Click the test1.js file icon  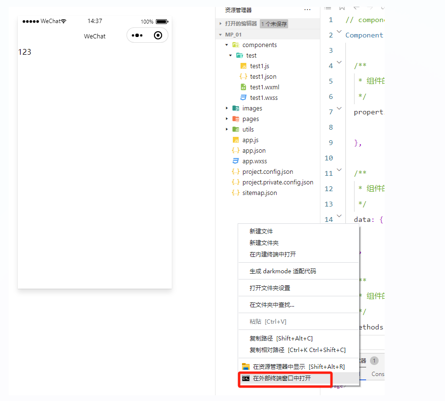coord(243,66)
